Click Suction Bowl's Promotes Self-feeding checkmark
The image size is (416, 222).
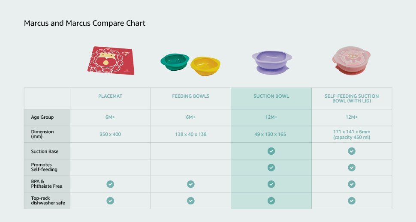271,168
